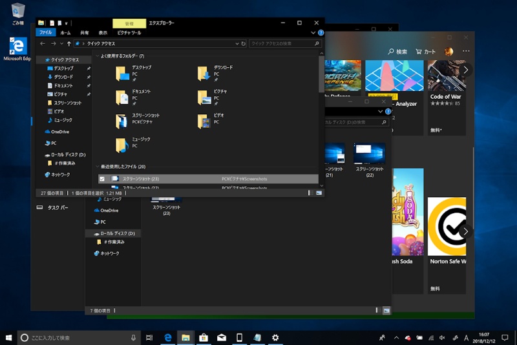Switch back Explorer window to large icons view
This screenshot has height=345, width=517.
tap(386, 310)
